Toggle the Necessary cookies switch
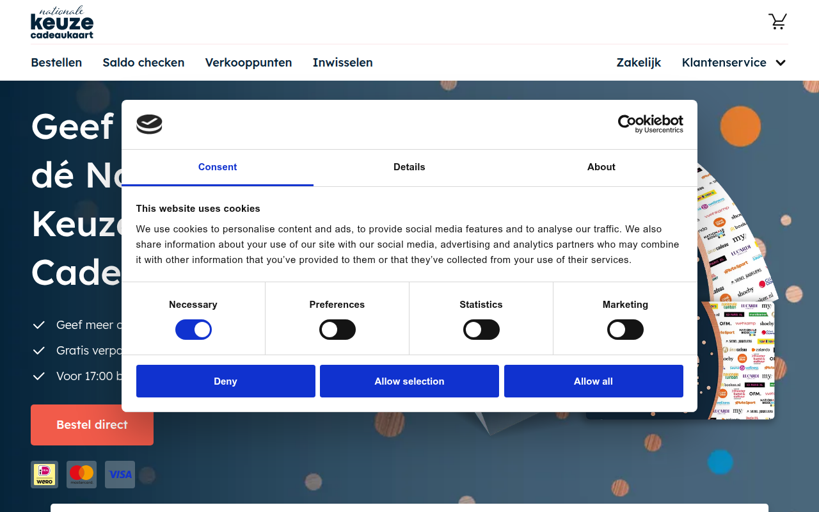 pyautogui.click(x=193, y=330)
